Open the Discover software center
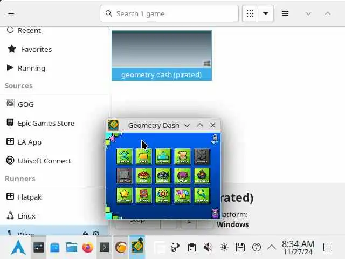Image resolution: width=345 pixels, height=259 pixels. 55,247
